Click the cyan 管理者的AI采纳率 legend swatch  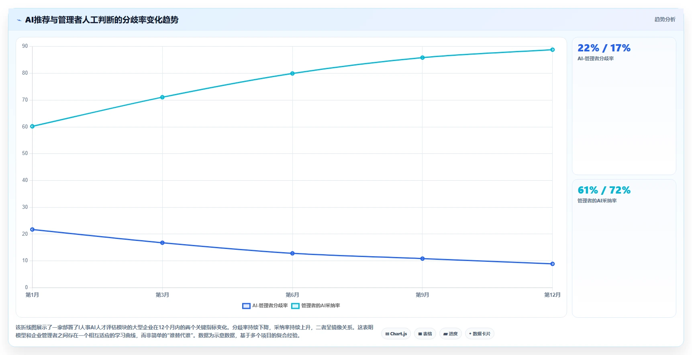[295, 306]
